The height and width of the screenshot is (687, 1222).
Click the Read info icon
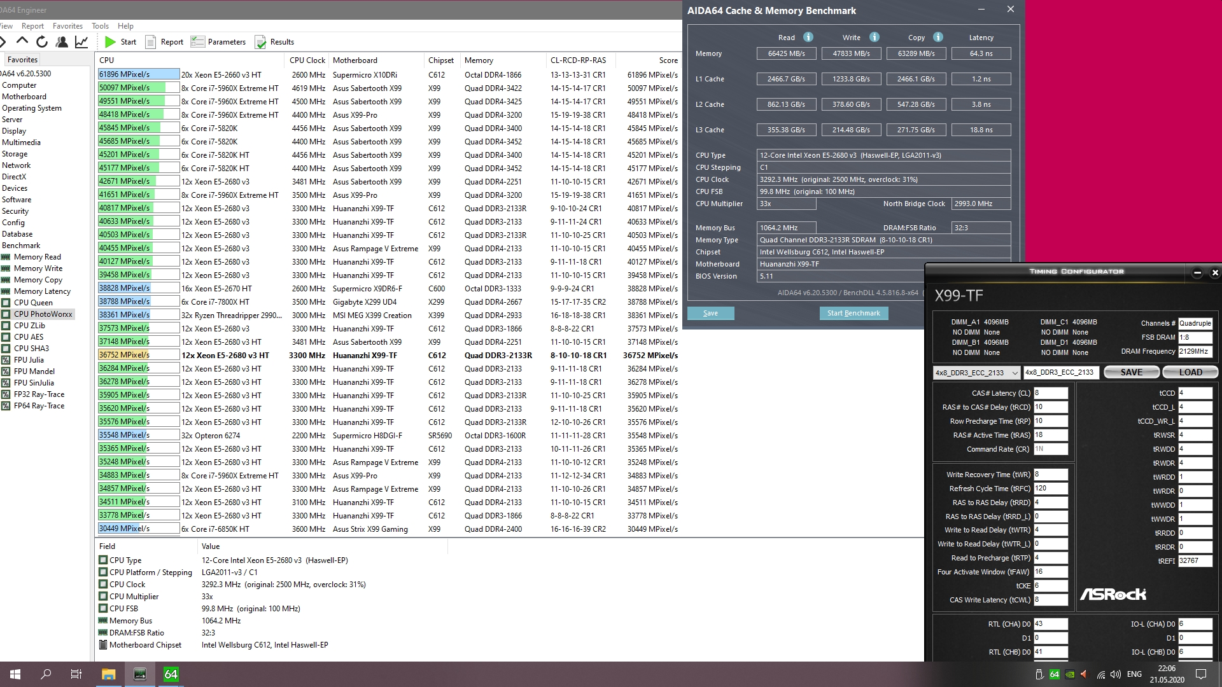pyautogui.click(x=808, y=37)
